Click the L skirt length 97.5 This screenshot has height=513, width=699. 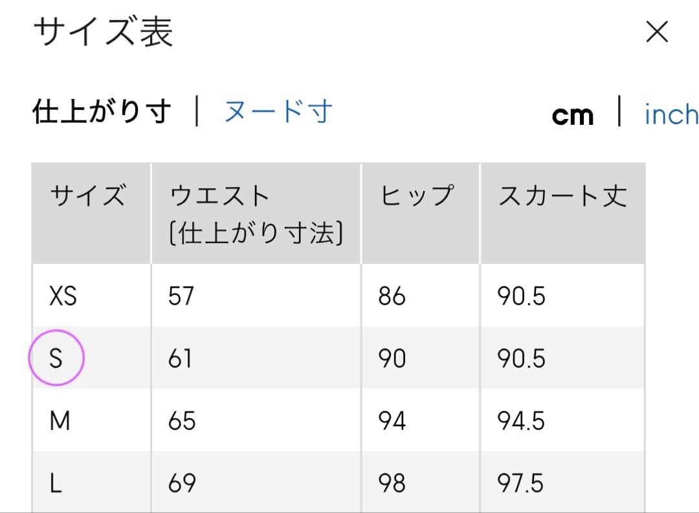521,483
